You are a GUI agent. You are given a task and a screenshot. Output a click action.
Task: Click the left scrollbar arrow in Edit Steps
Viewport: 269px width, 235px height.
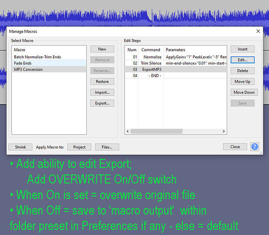pyautogui.click(x=128, y=131)
